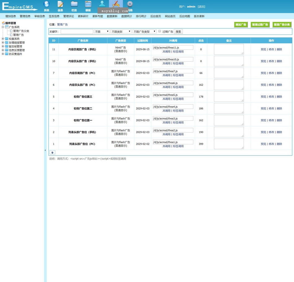The width and height of the screenshot is (294, 282).
Task: Click 标签调用 for thea4.js row
Action: [178, 111]
